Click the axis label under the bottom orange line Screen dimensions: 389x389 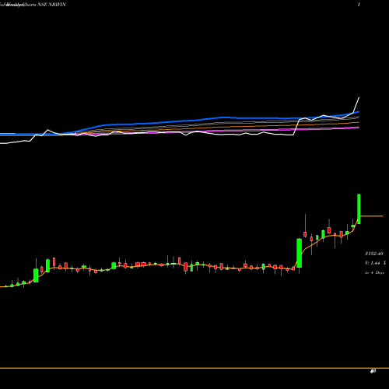tap(373, 371)
